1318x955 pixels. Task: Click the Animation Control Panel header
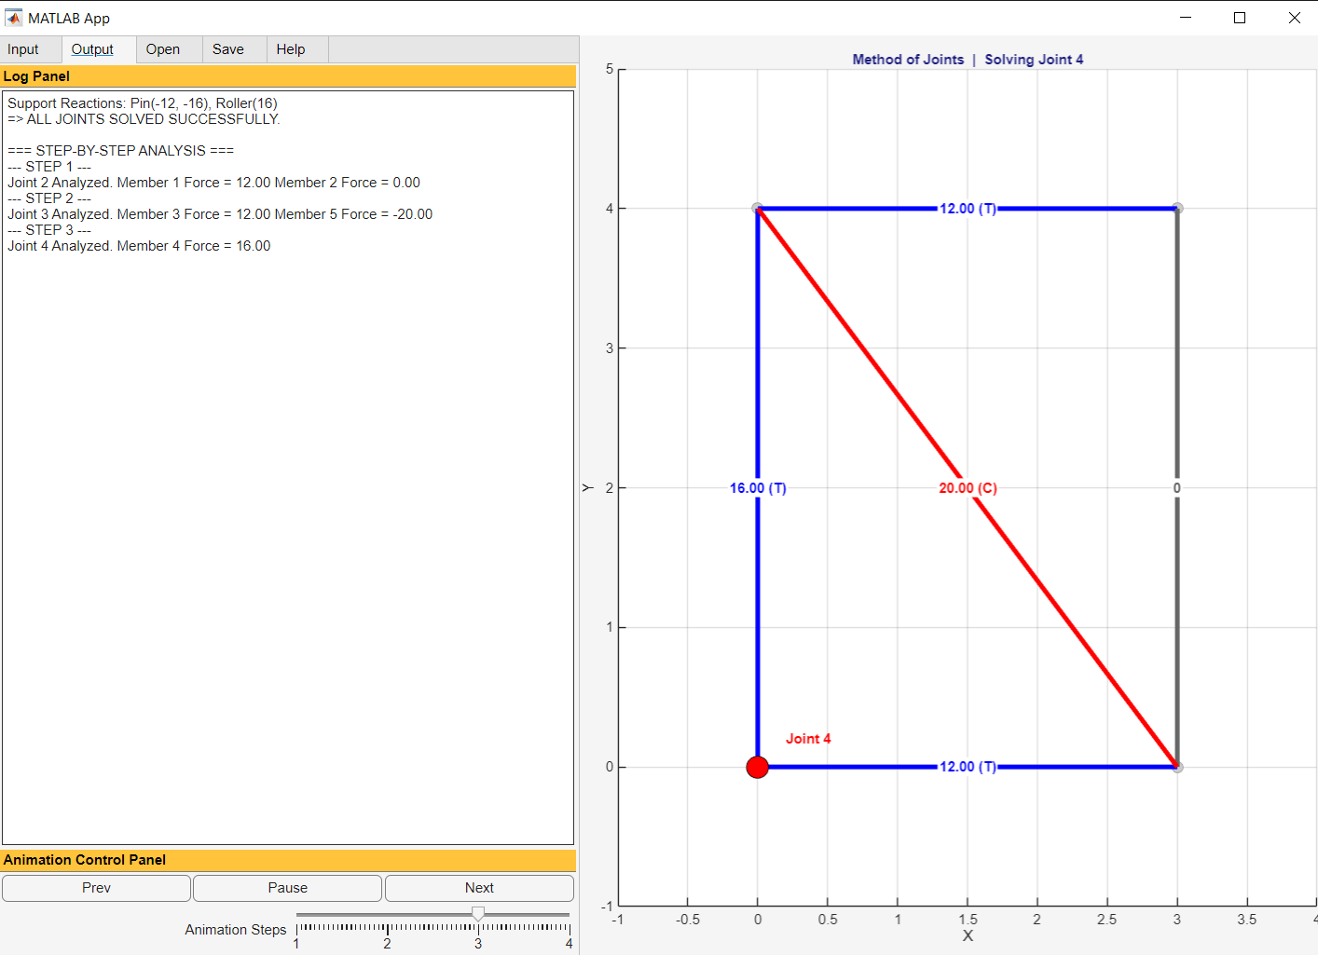coord(288,860)
